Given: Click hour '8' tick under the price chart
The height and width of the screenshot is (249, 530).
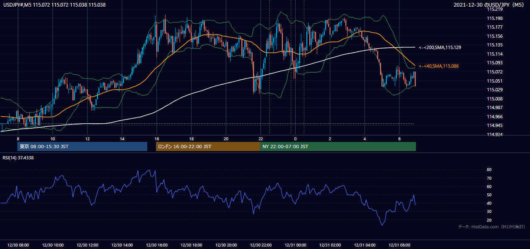Looking at the screenshot, I should [x=18, y=139].
